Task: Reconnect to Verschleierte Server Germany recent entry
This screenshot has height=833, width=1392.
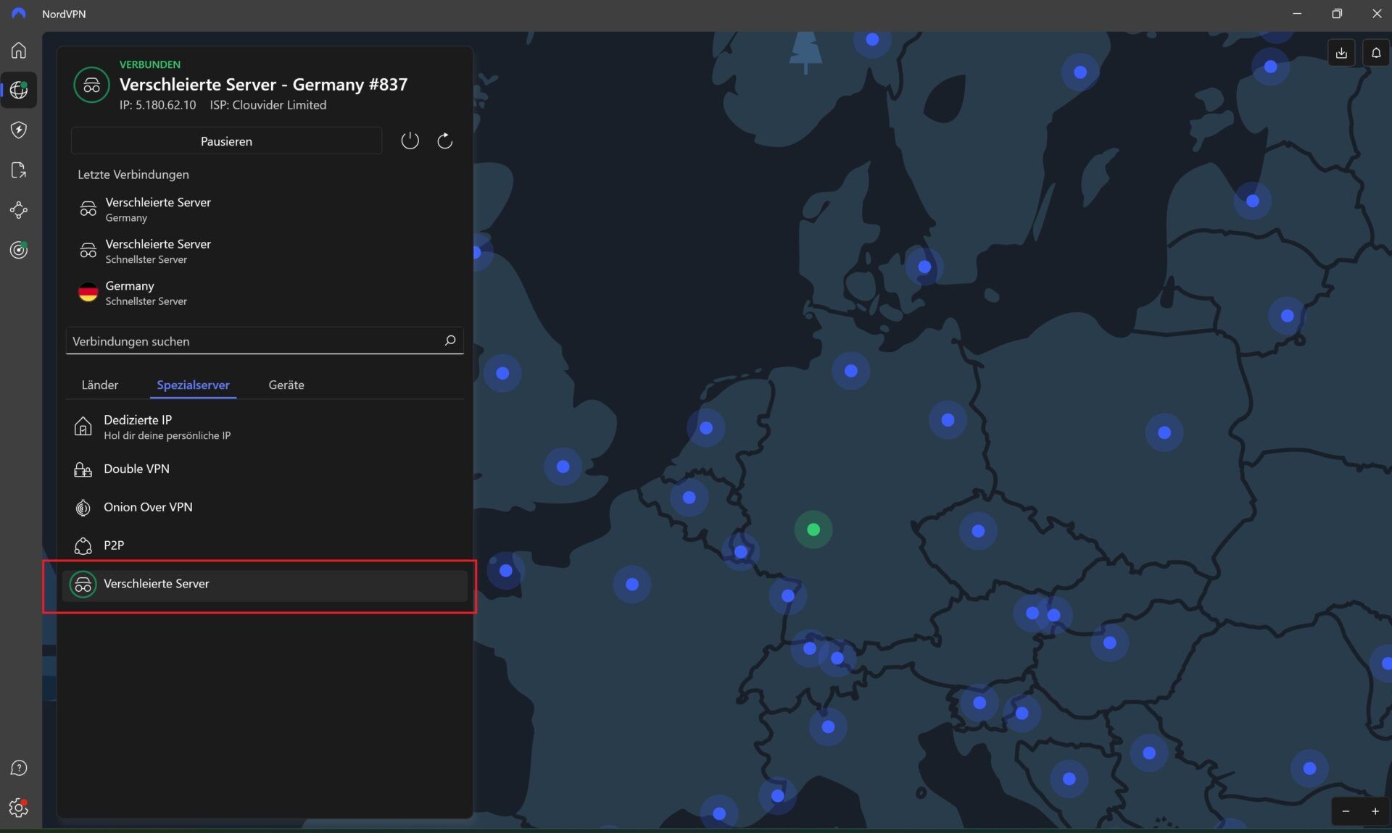Action: [265, 209]
